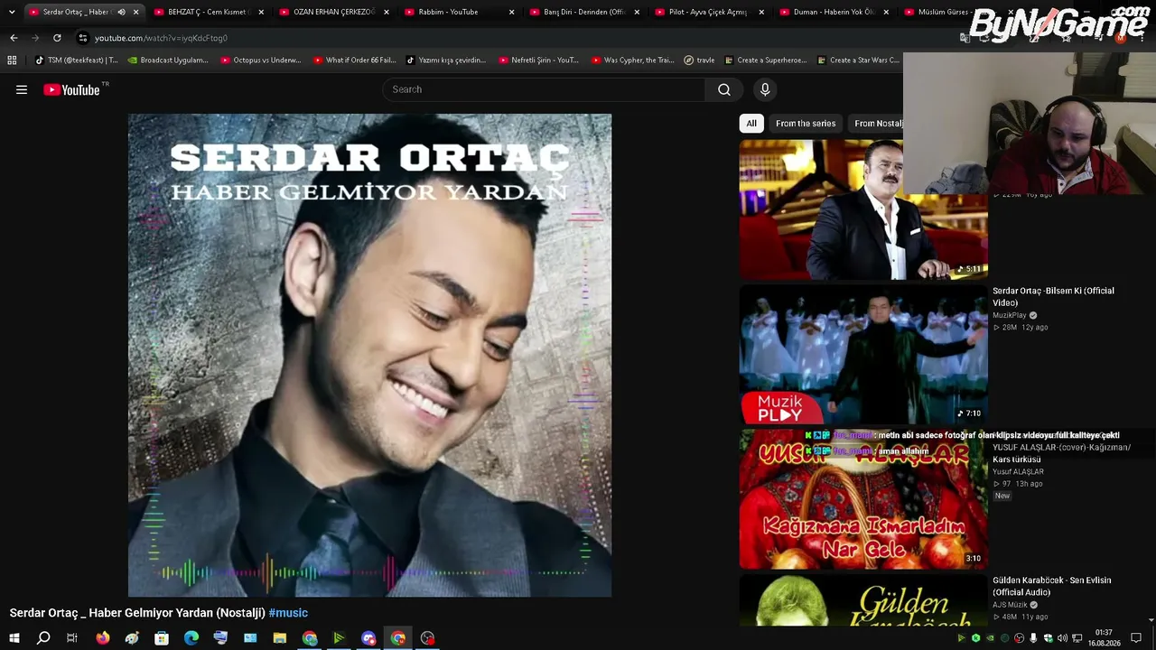Open the Kağızman/ Kars türküsü title link
The width and height of the screenshot is (1156, 650).
tap(1061, 453)
